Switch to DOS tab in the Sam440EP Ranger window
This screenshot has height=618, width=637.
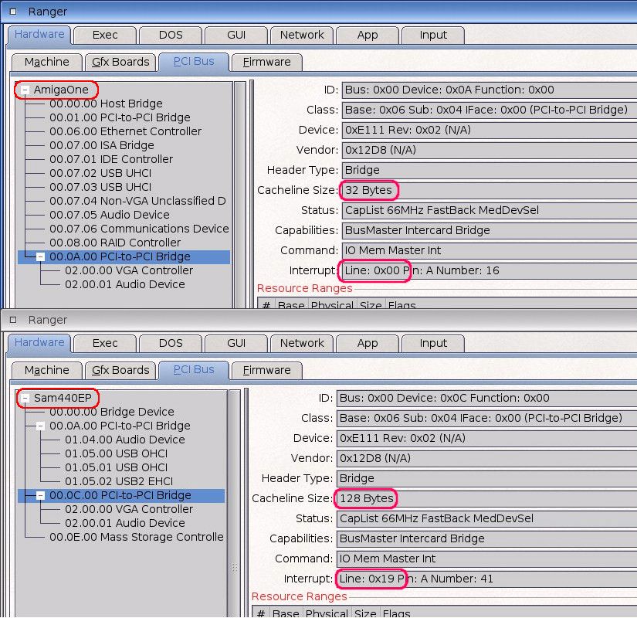click(x=171, y=344)
